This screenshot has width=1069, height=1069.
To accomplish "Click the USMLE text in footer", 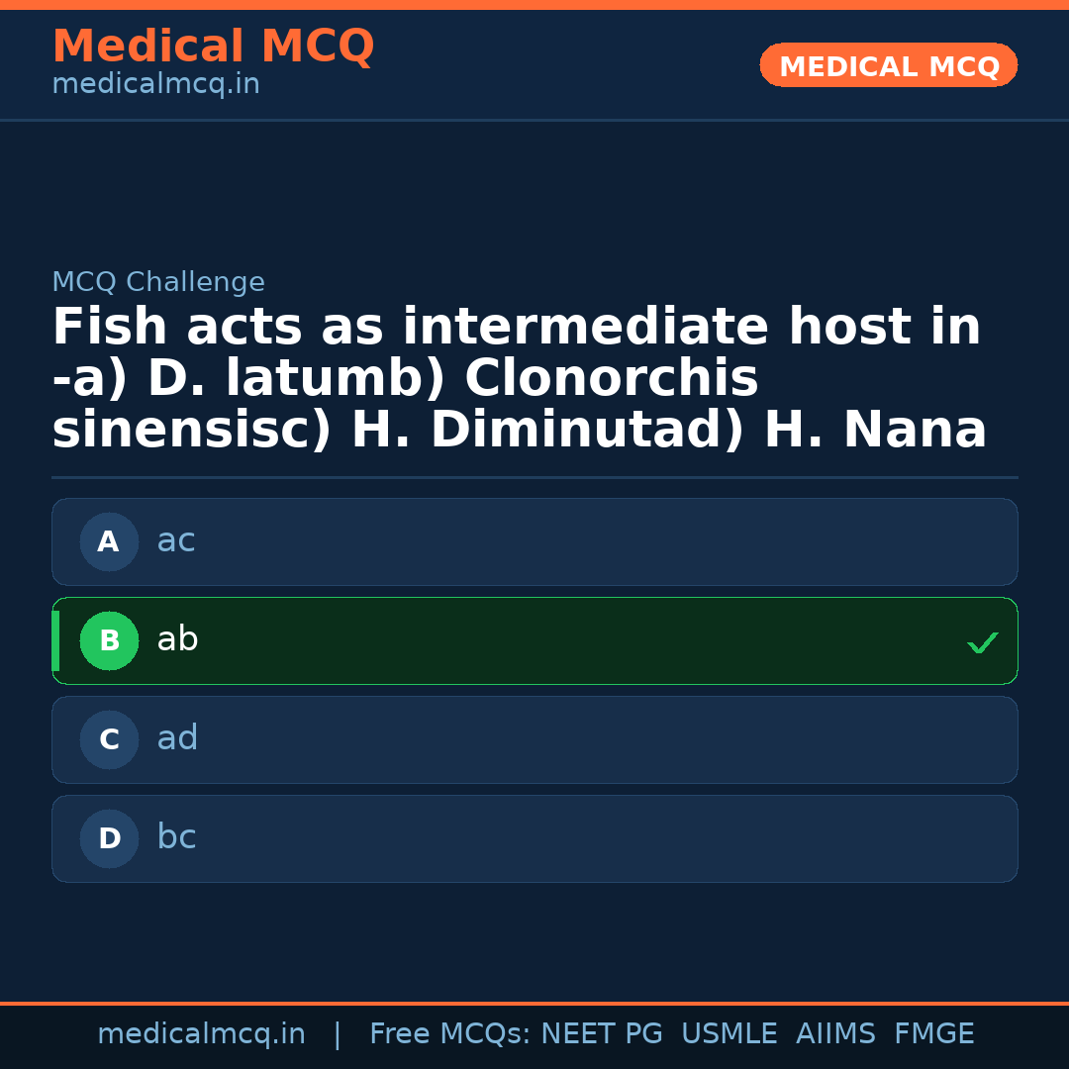I will (x=729, y=1034).
